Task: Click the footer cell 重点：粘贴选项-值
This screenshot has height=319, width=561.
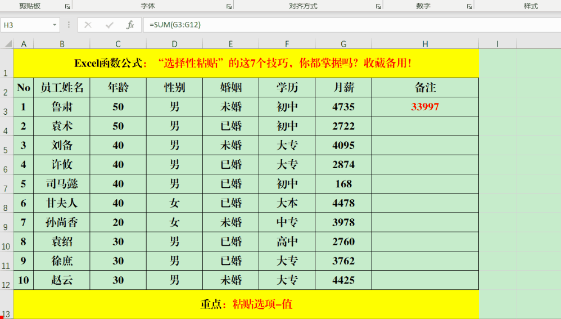Action: tap(246, 304)
